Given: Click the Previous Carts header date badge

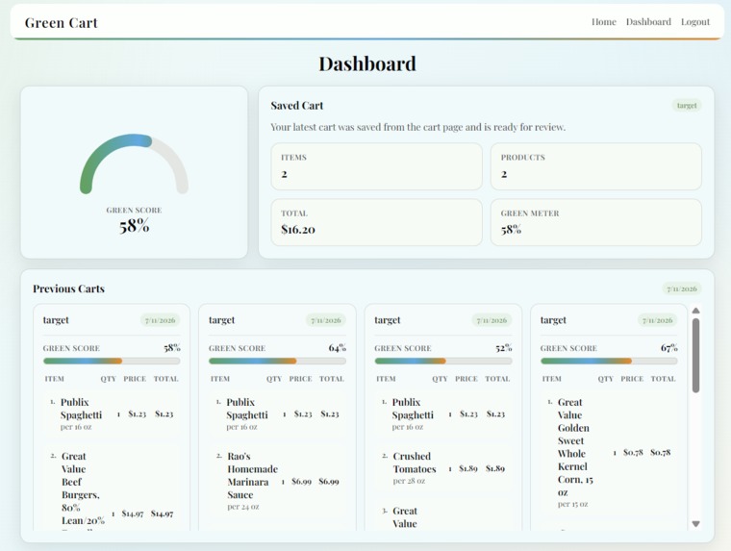Looking at the screenshot, I should (682, 288).
